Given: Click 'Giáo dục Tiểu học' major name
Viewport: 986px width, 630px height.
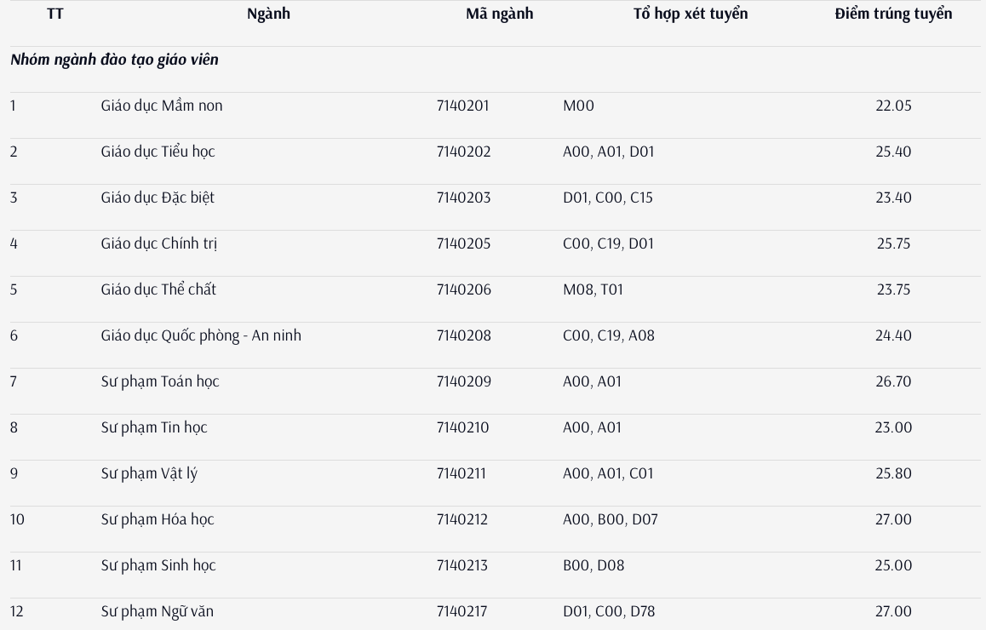Looking at the screenshot, I should [x=158, y=152].
